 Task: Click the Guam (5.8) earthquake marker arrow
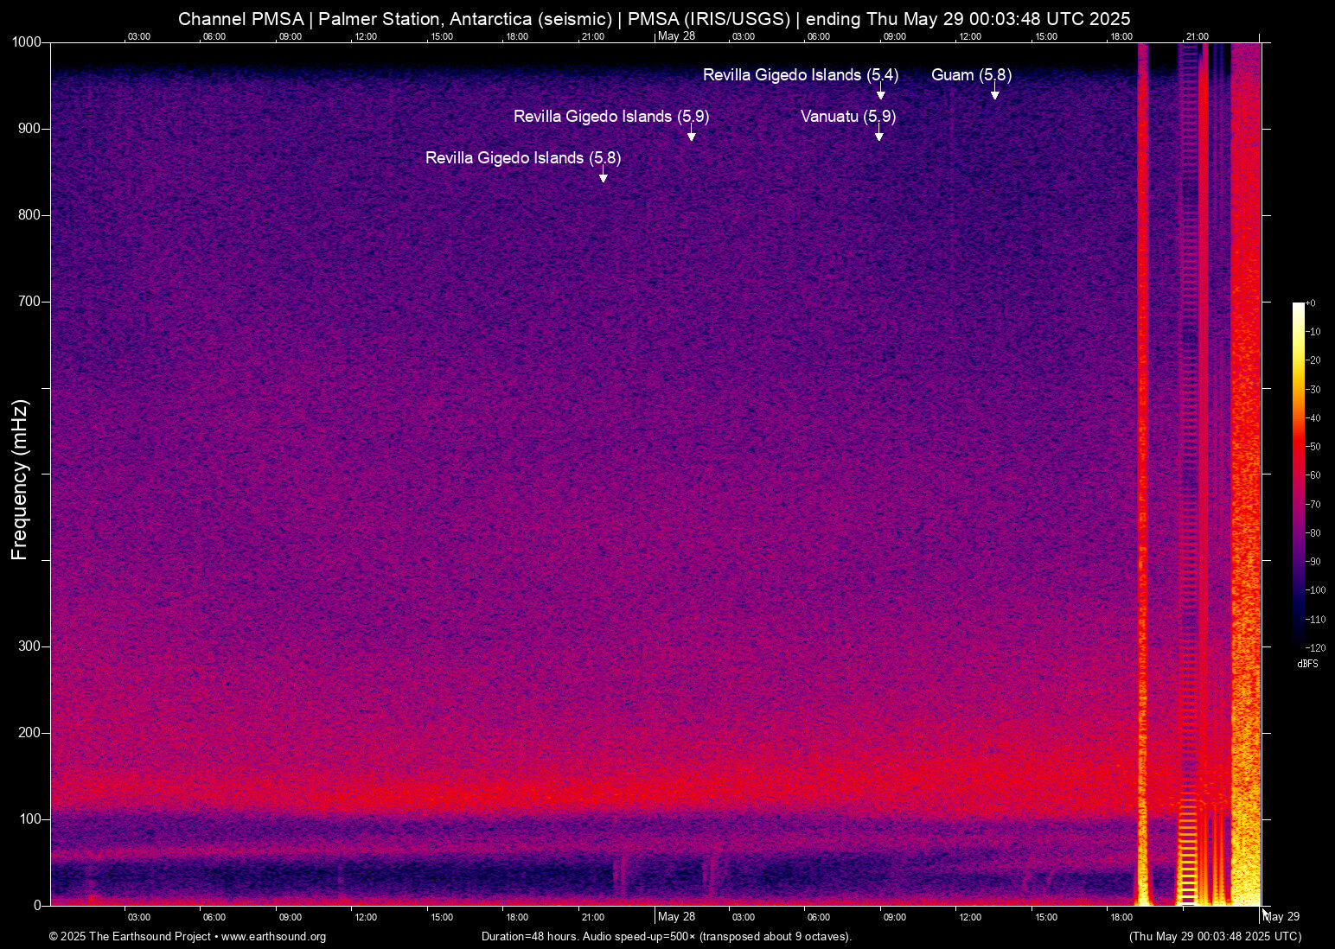pyautogui.click(x=994, y=92)
